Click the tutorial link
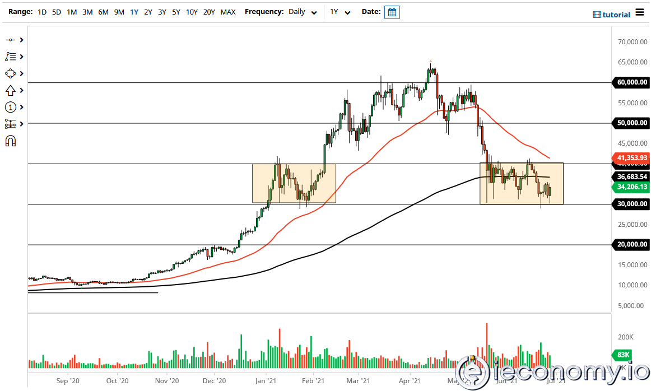The image size is (651, 391). [616, 14]
